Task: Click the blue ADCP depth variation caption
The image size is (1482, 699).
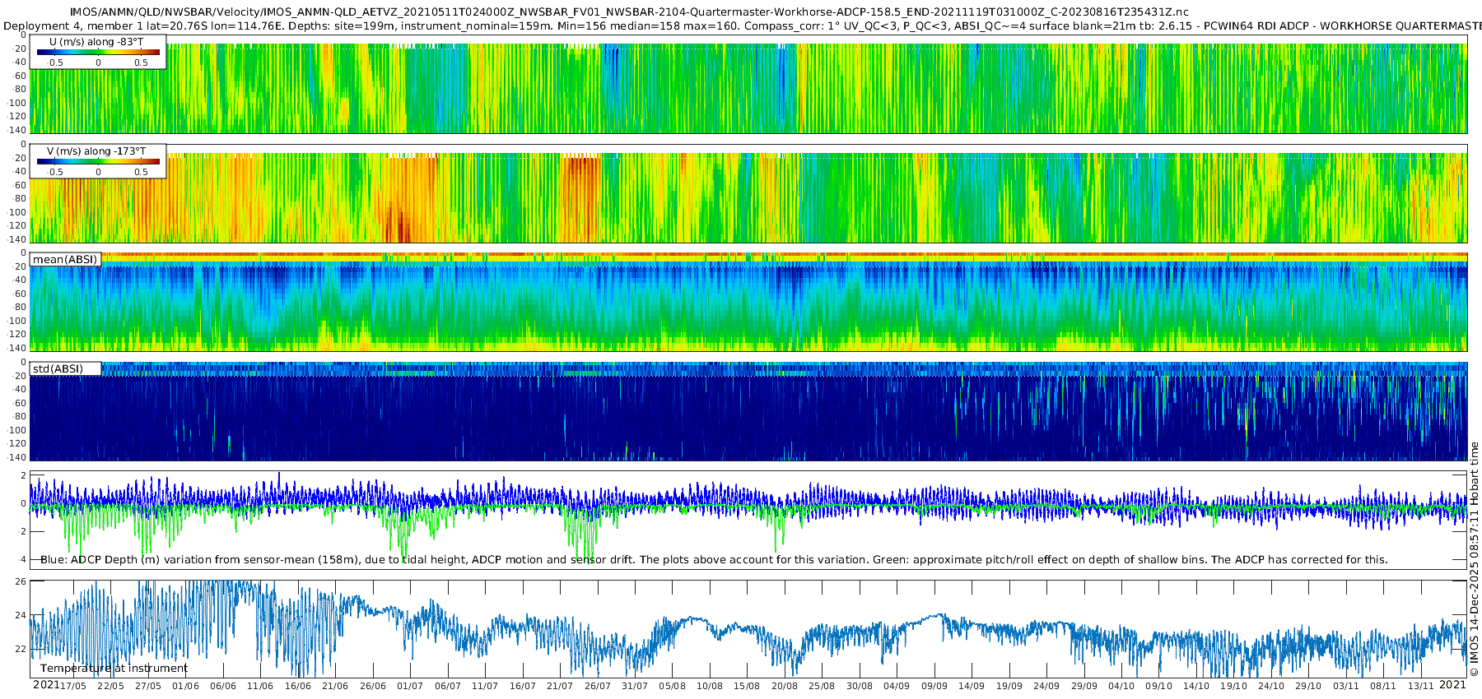Action: pos(714,560)
